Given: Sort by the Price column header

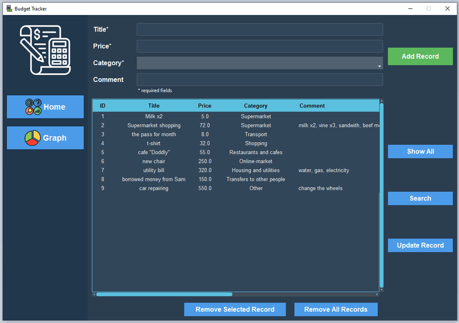Looking at the screenshot, I should [x=205, y=106].
